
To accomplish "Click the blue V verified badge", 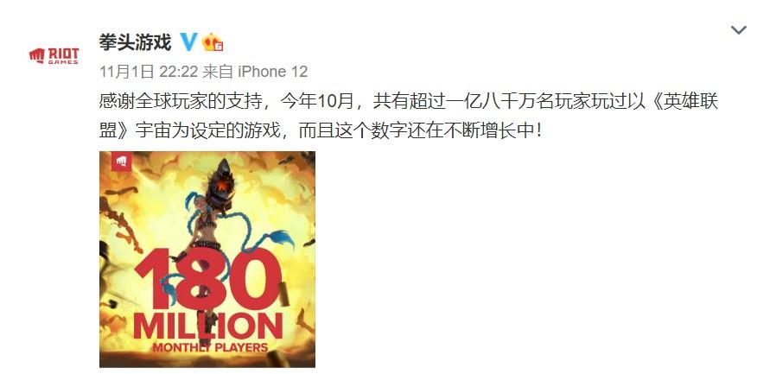I will point(188,42).
